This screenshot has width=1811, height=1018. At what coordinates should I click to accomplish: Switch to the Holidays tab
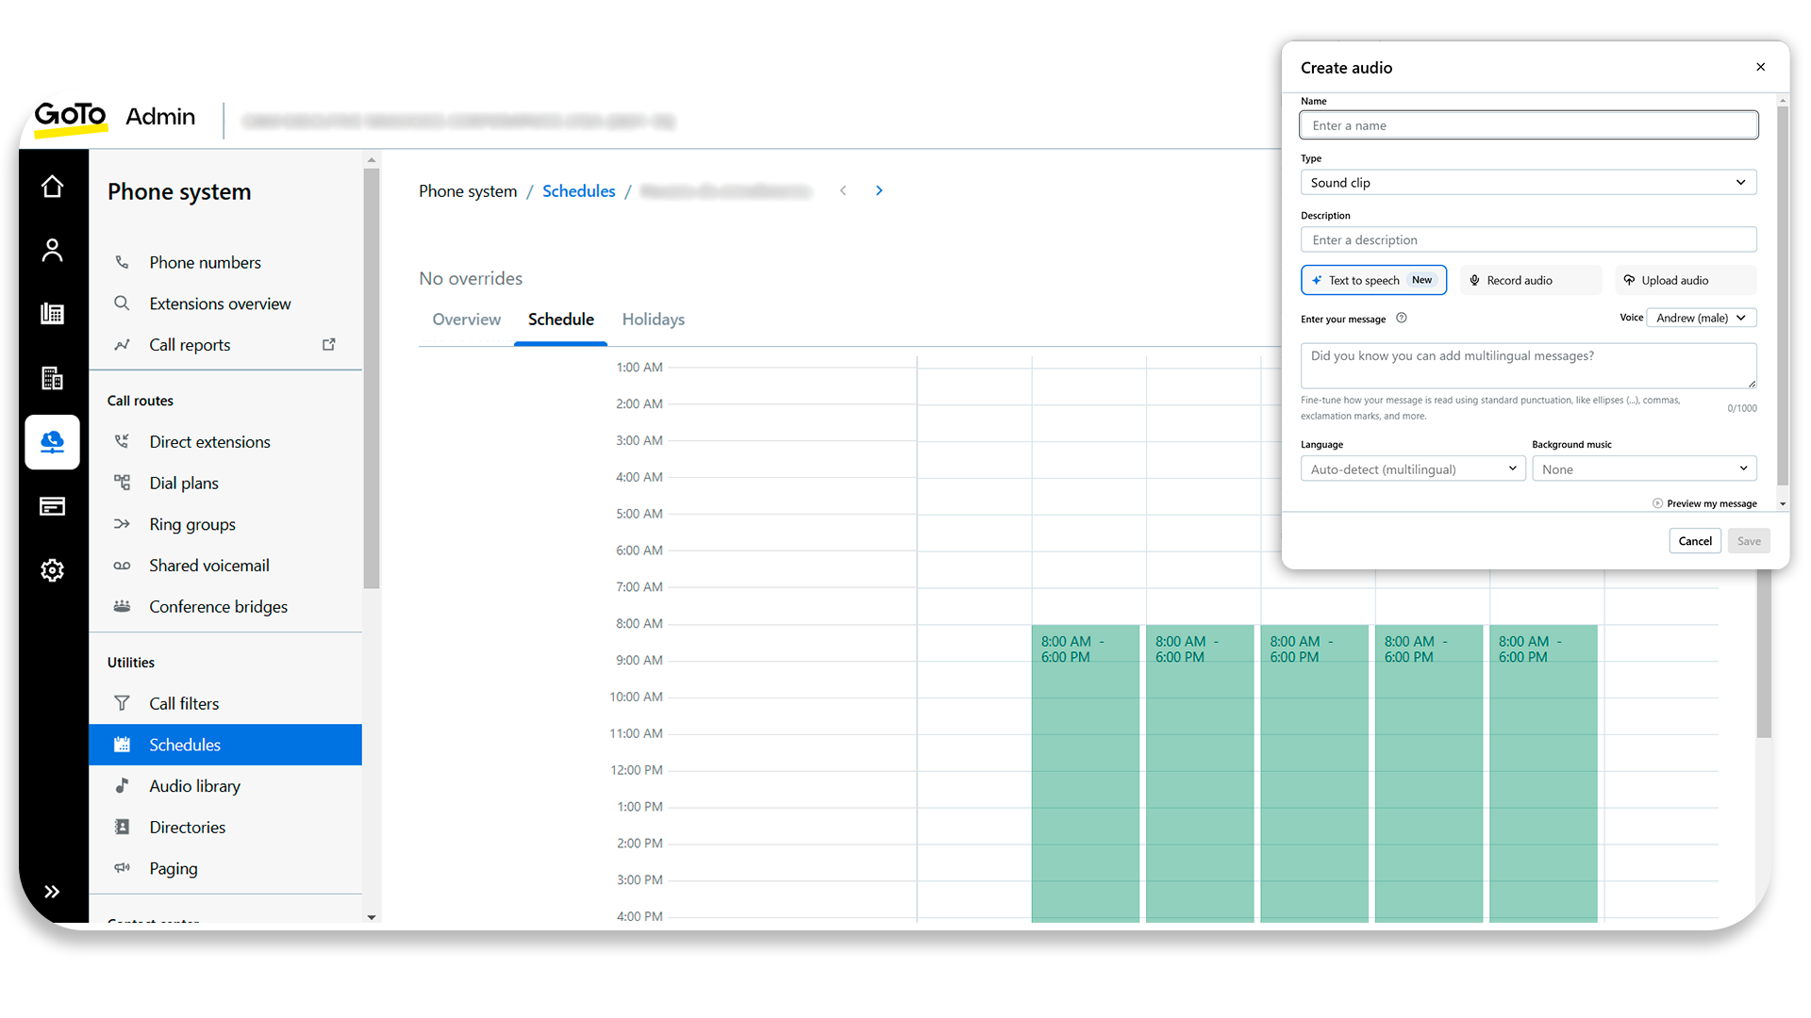pyautogui.click(x=653, y=320)
